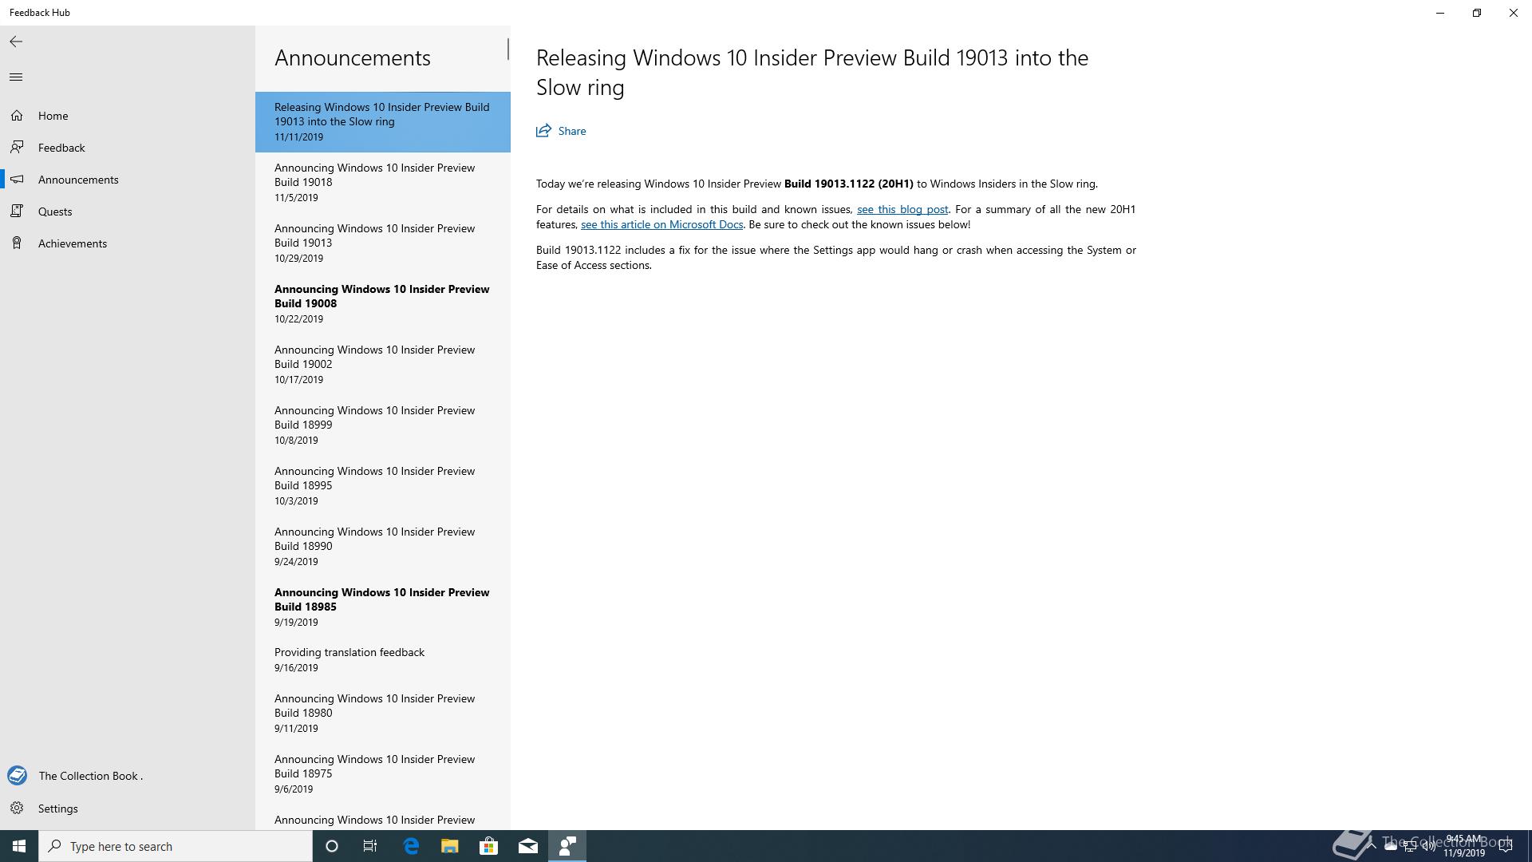
Task: Click the taskbar search box
Action: (x=176, y=846)
